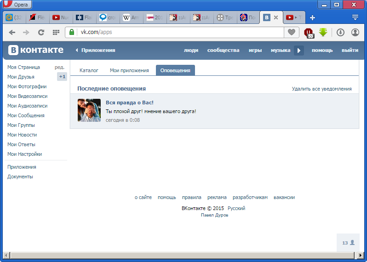
Task: Open музыка in the top menu
Action: point(281,50)
